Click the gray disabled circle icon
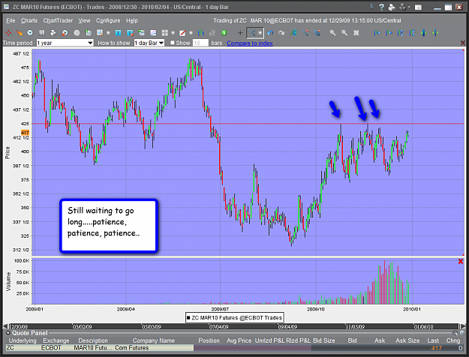 coord(77,33)
